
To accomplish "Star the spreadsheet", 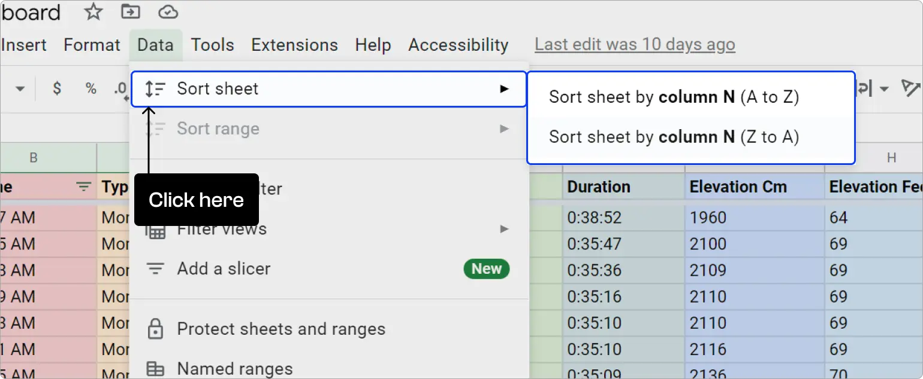I will pyautogui.click(x=93, y=11).
